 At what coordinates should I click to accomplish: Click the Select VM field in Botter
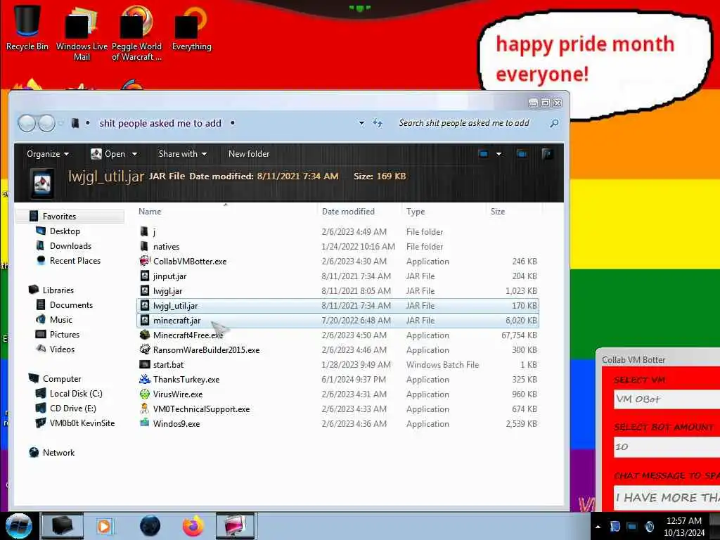667,399
